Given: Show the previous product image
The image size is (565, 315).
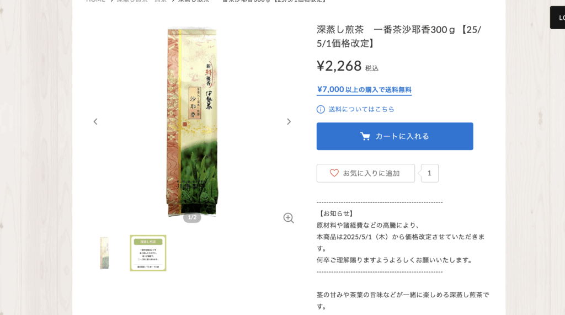Looking at the screenshot, I should click(x=95, y=122).
